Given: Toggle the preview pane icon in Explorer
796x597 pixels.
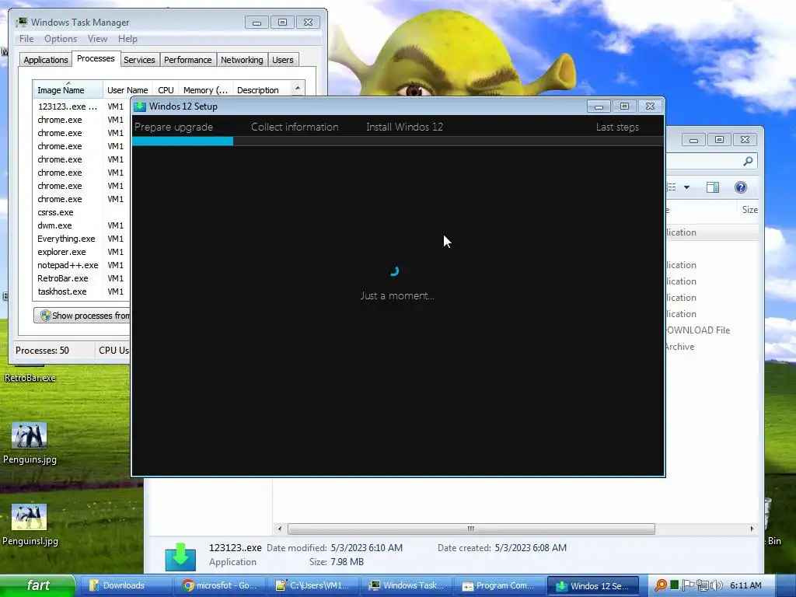Looking at the screenshot, I should (x=713, y=187).
